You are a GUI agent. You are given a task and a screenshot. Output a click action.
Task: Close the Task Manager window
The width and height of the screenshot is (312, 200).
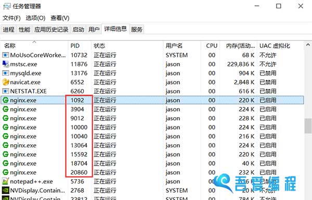click(301, 6)
